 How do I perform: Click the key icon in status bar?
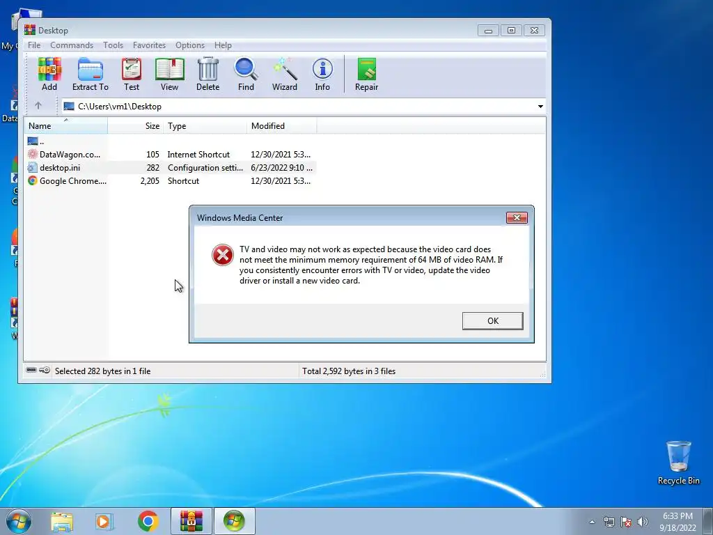point(45,371)
